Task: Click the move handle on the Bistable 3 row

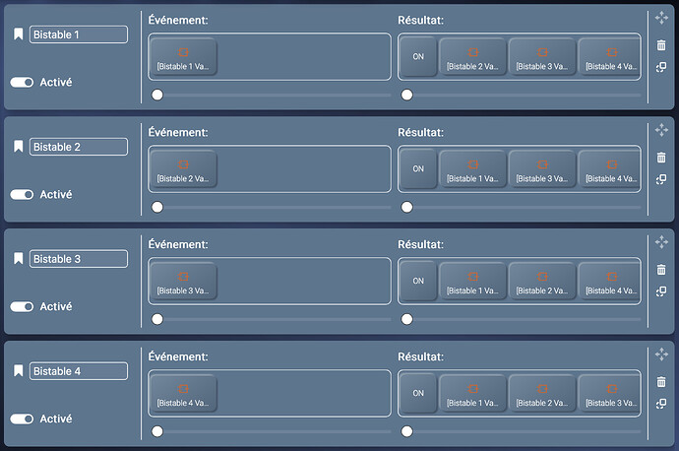Action: click(661, 241)
